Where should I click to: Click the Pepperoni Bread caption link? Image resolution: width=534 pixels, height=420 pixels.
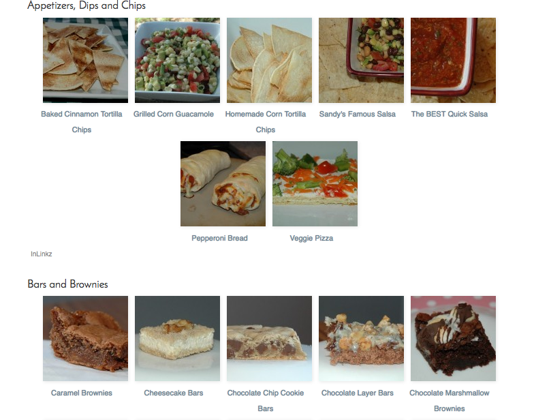(x=219, y=239)
